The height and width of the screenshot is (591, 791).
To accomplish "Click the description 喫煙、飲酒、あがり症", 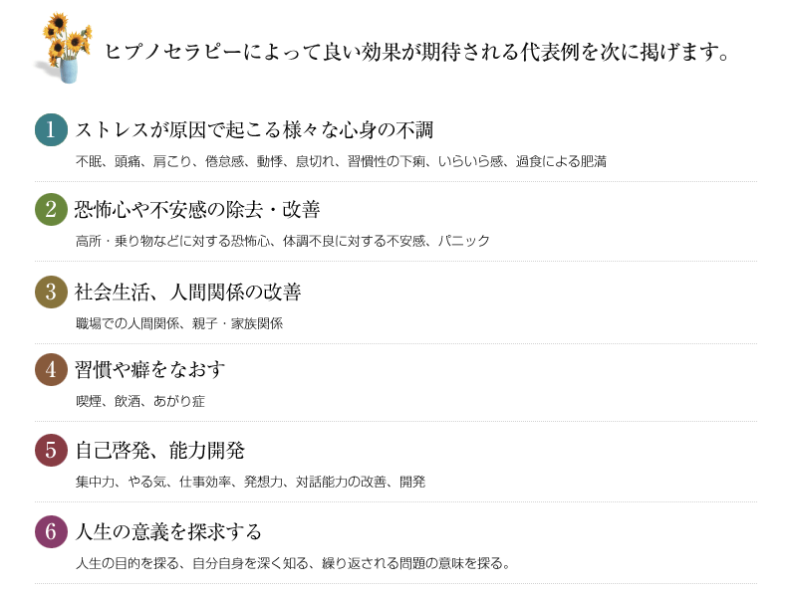I will 140,401.
